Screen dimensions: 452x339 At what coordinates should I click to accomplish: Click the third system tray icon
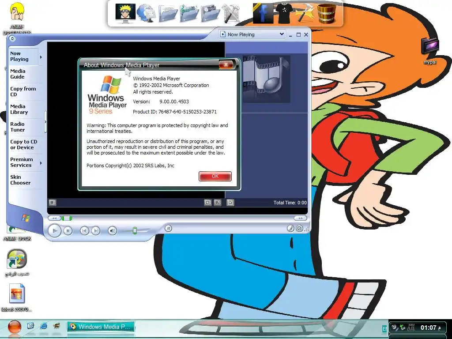tap(411, 328)
